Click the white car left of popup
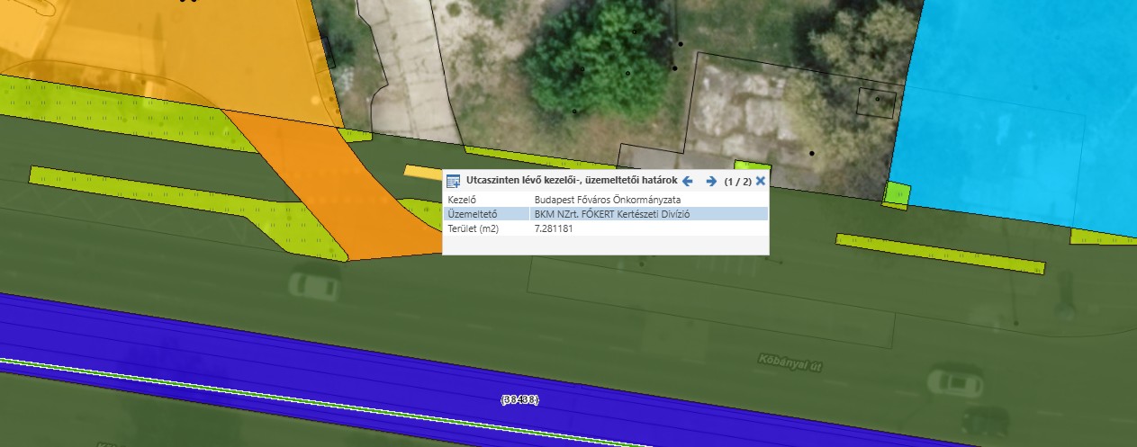This screenshot has width=1137, height=447. [x=311, y=286]
